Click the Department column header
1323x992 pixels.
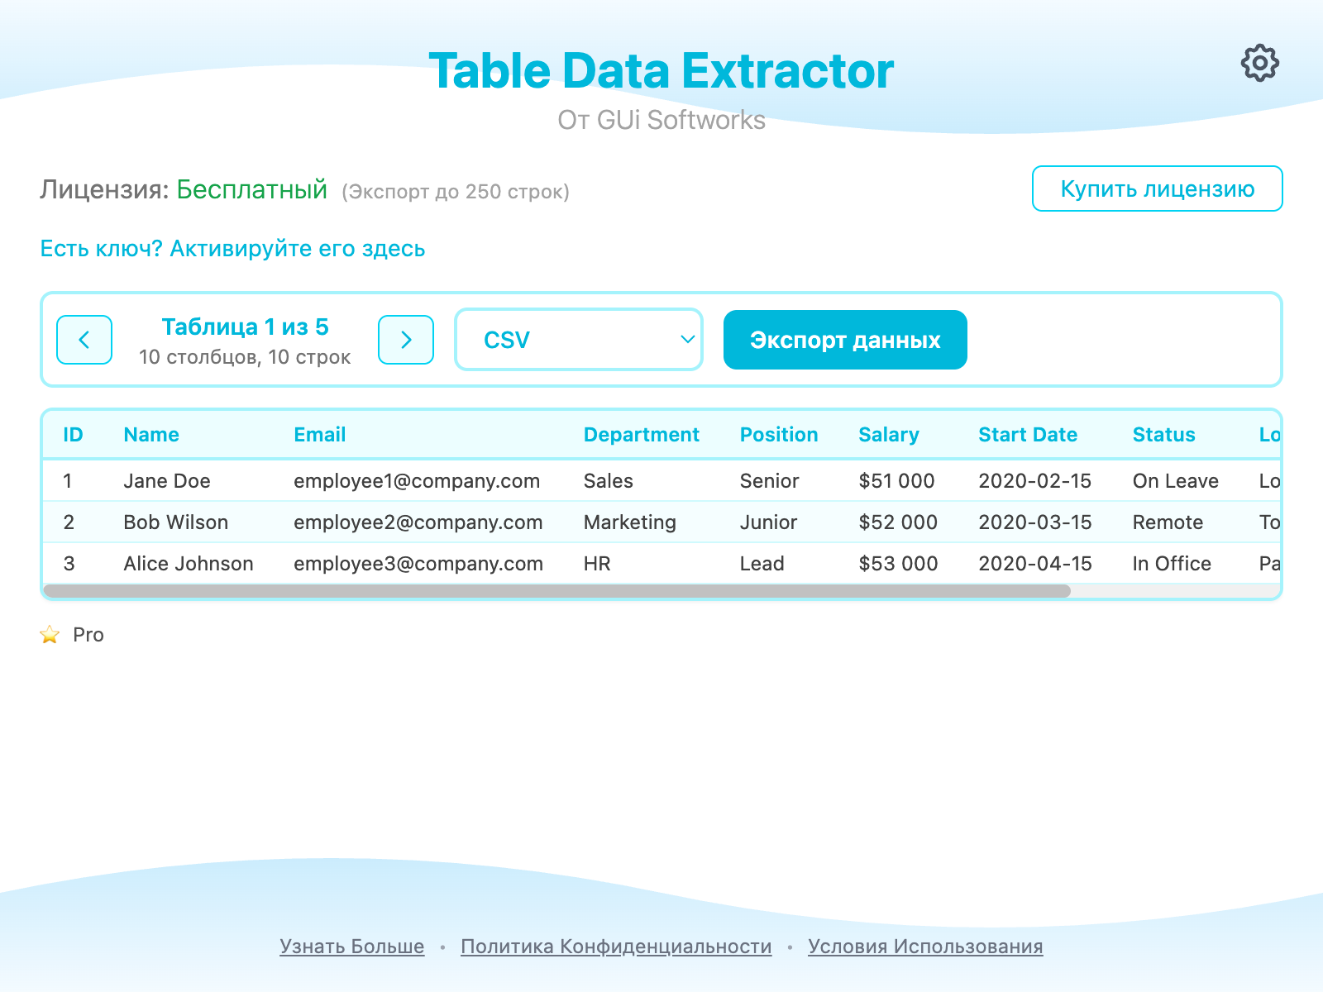click(x=641, y=435)
